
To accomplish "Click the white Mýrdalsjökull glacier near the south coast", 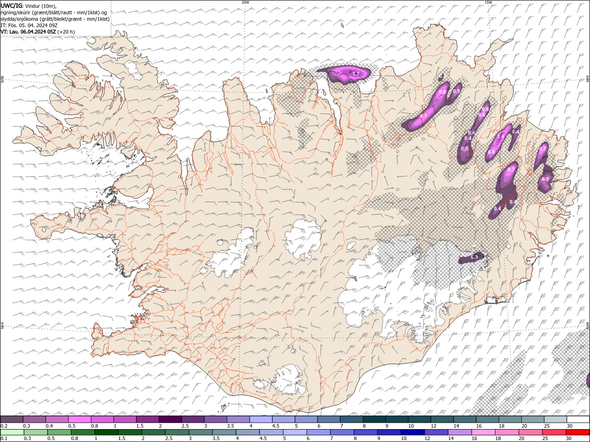I will coord(289,380).
